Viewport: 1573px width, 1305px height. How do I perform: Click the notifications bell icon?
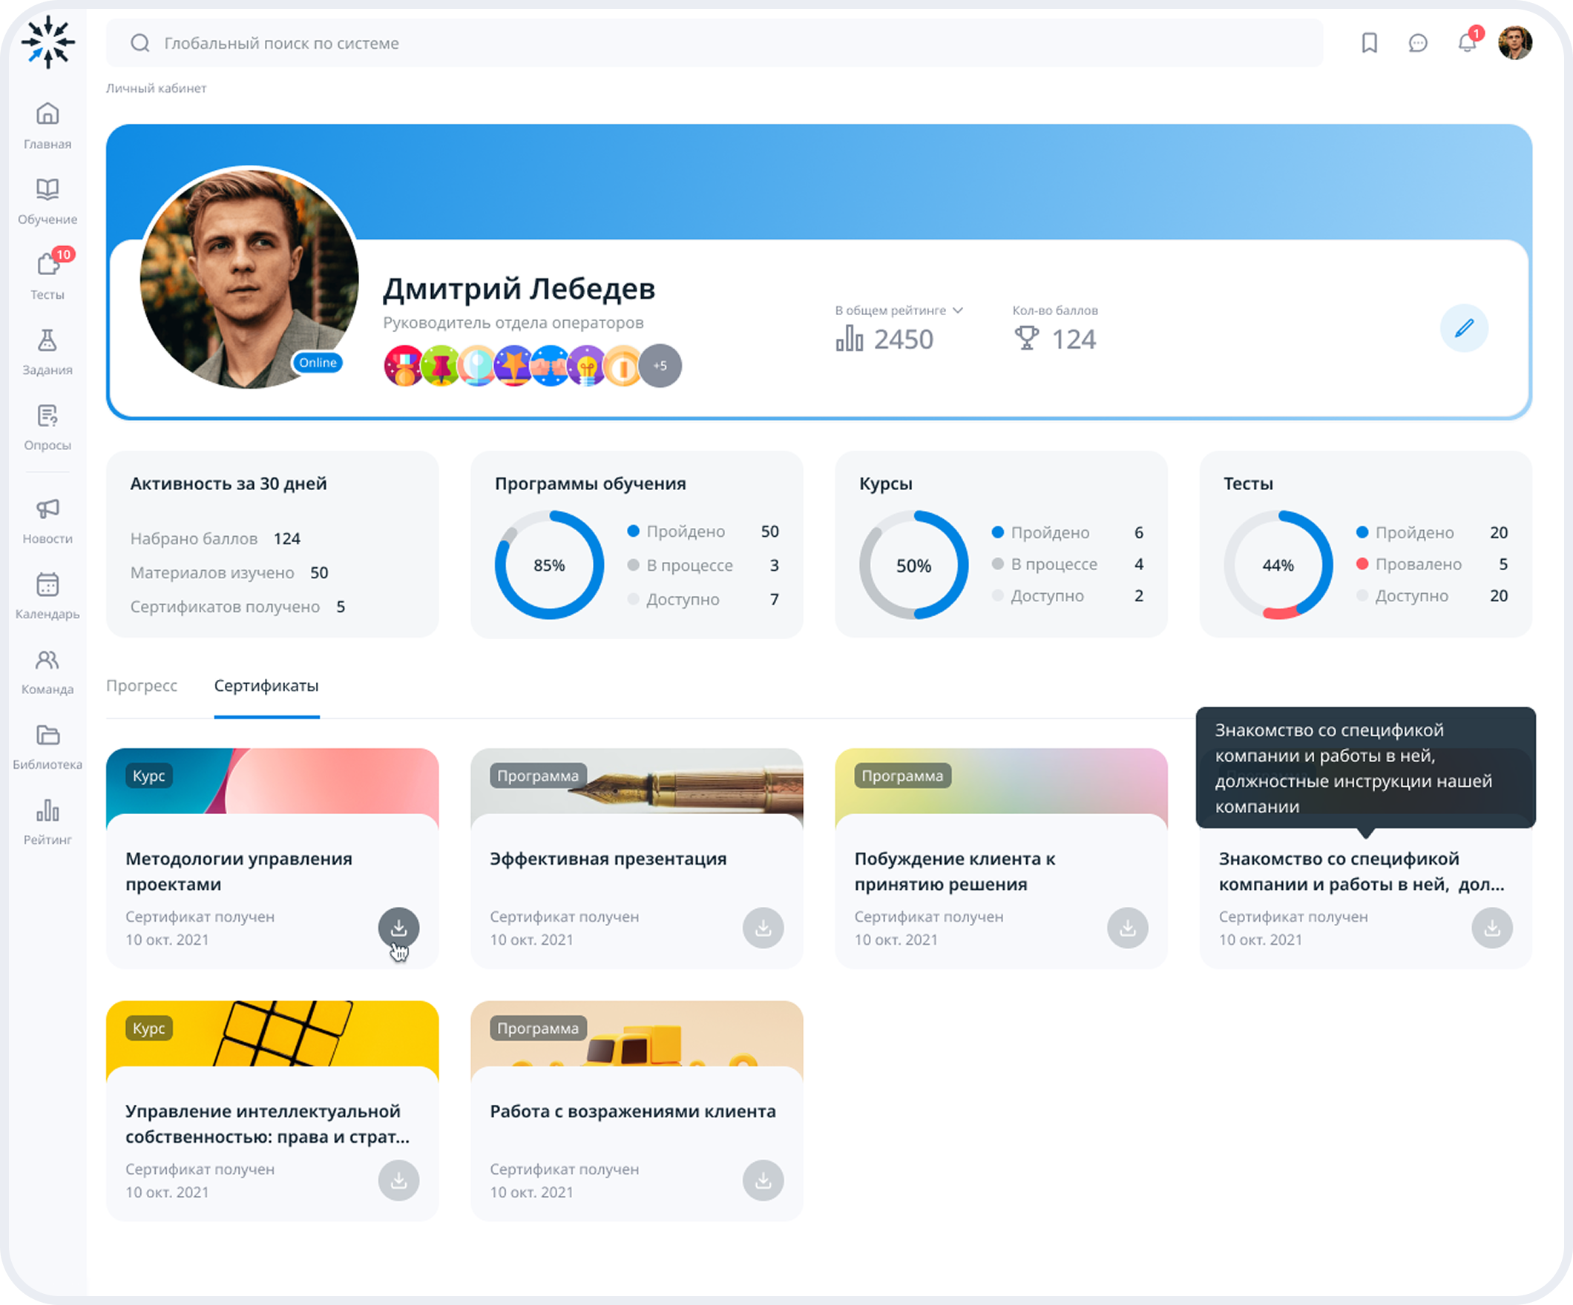pos(1467,43)
